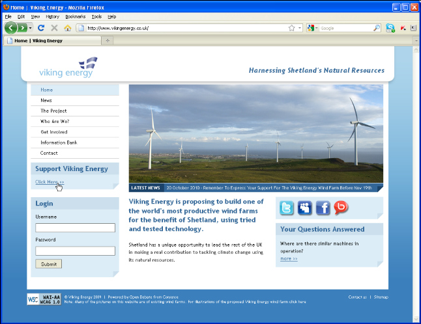Screen dimensions: 421x324
Task: Click the Stop loading X icon
Action: point(54,27)
